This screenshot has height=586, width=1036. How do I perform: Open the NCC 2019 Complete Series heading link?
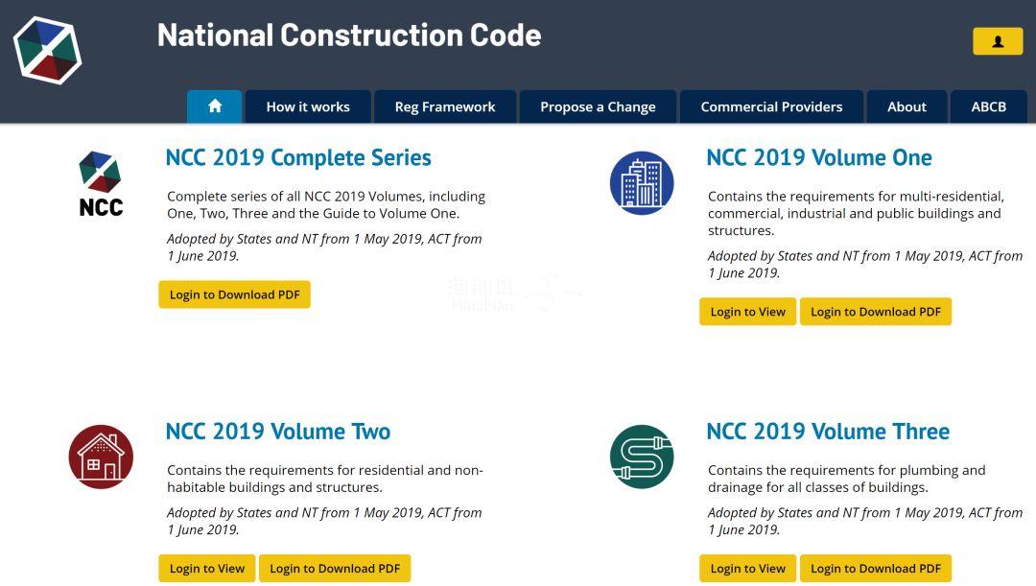click(298, 157)
